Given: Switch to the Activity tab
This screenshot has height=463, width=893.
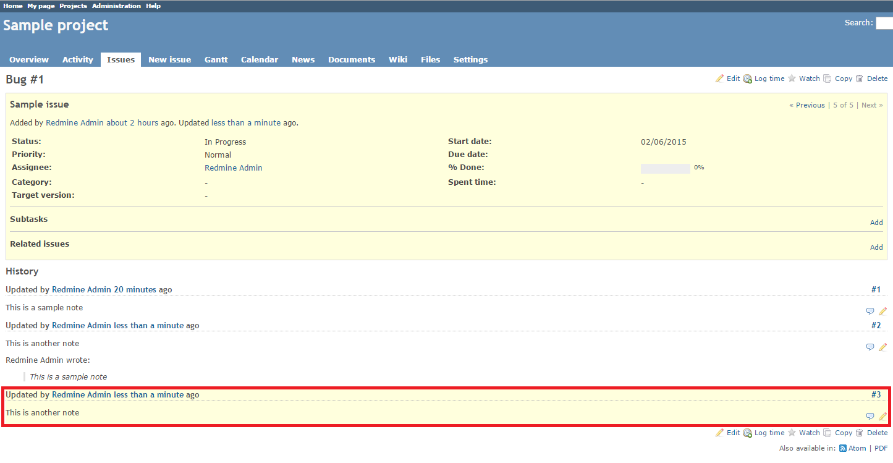Looking at the screenshot, I should pos(78,59).
